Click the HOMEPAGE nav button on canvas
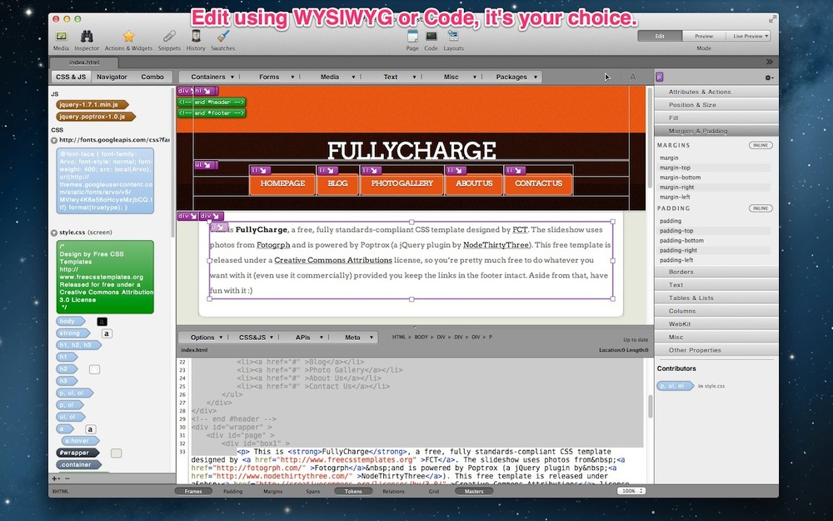 tap(282, 183)
